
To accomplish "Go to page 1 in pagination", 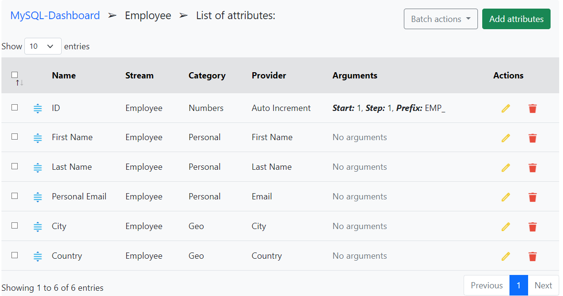I will 519,285.
